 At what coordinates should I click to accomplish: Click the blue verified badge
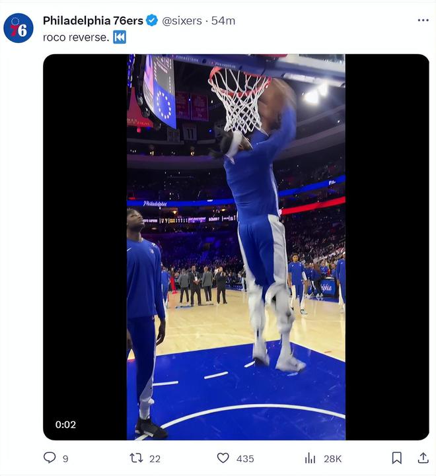click(152, 20)
